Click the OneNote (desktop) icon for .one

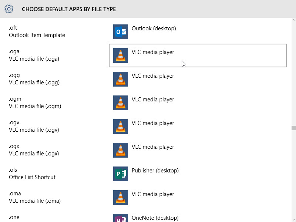point(120,218)
